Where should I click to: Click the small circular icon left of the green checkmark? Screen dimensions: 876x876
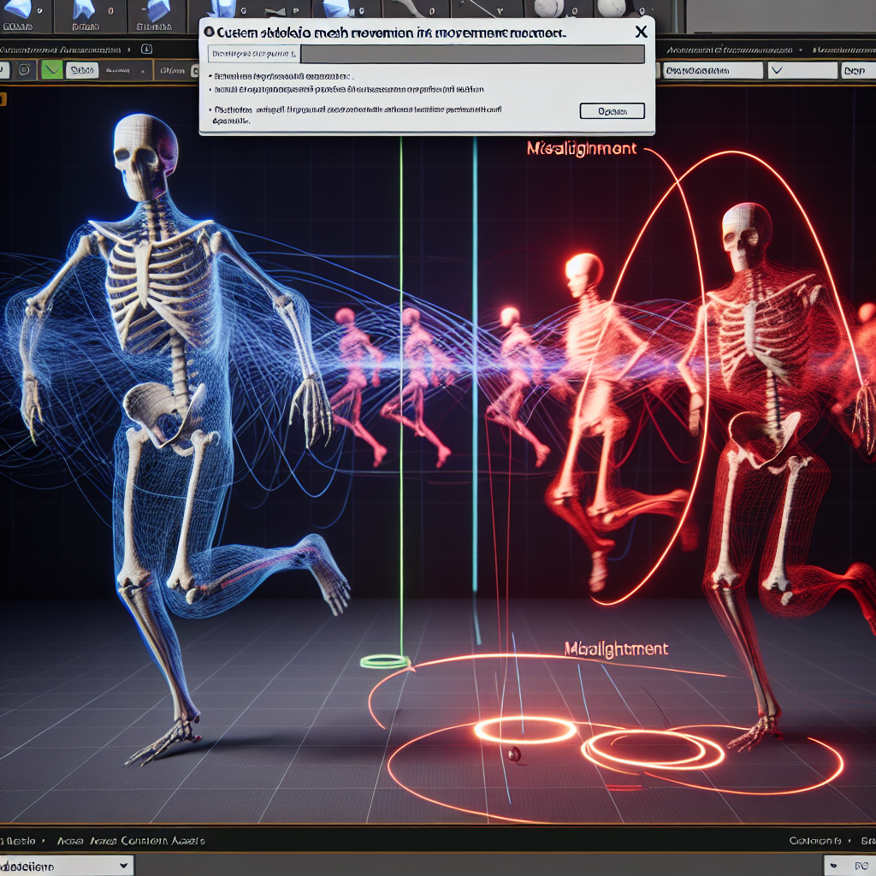(24, 70)
